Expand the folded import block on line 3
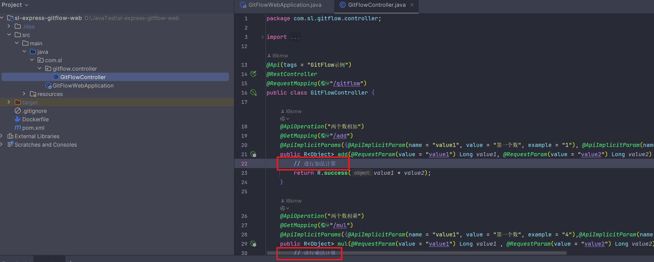This screenshot has height=262, width=654. [x=262, y=37]
